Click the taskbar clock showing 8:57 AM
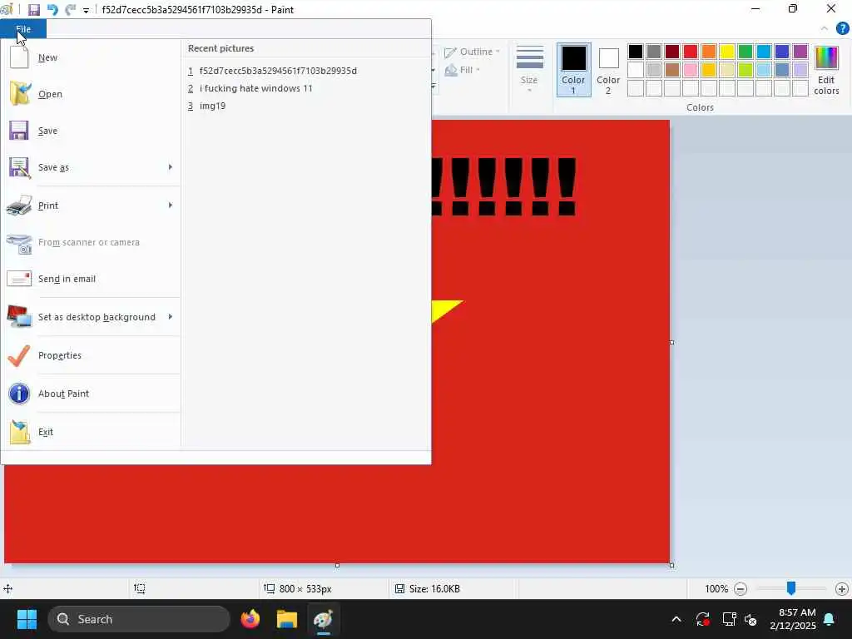This screenshot has height=639, width=852. click(793, 619)
